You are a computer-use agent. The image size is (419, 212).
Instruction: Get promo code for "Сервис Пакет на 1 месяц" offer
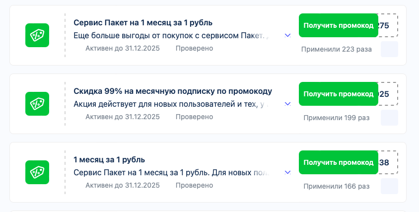(x=338, y=25)
